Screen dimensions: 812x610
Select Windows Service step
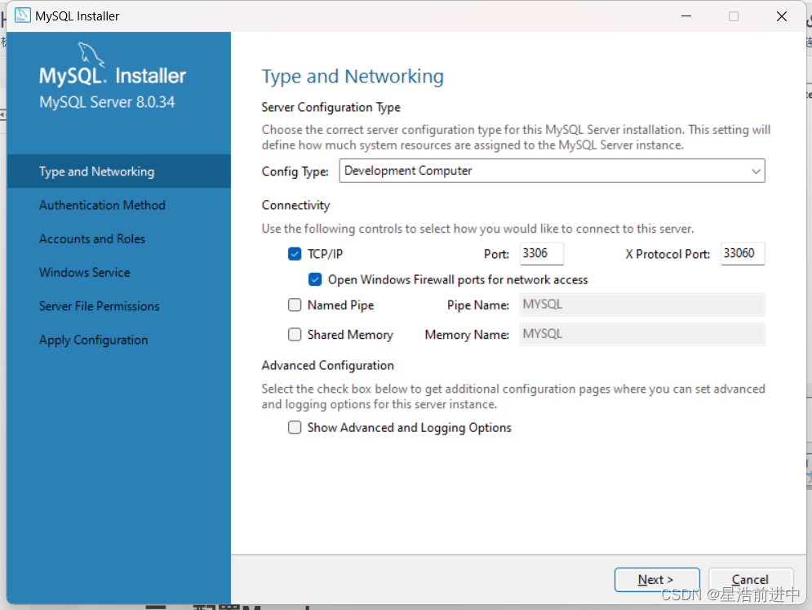pyautogui.click(x=84, y=273)
